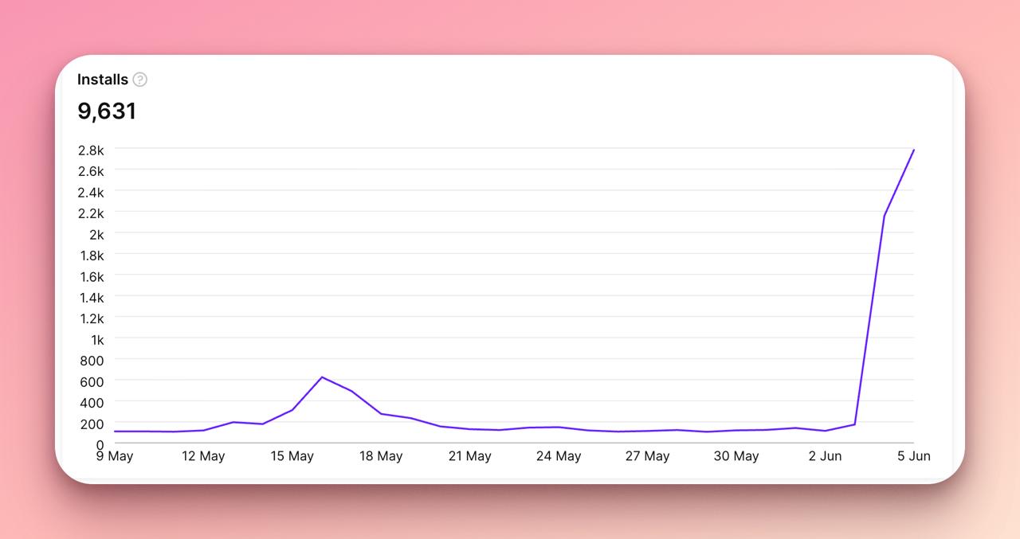The width and height of the screenshot is (1020, 539).
Task: Select the Installs heading
Action: 103,80
